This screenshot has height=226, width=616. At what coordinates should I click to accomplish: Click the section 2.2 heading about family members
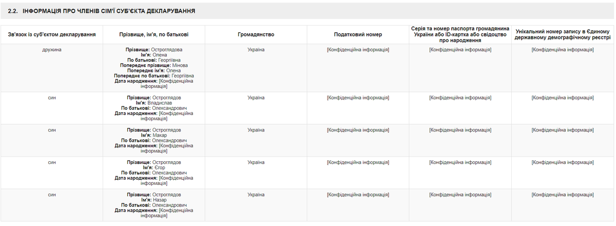coord(102,11)
